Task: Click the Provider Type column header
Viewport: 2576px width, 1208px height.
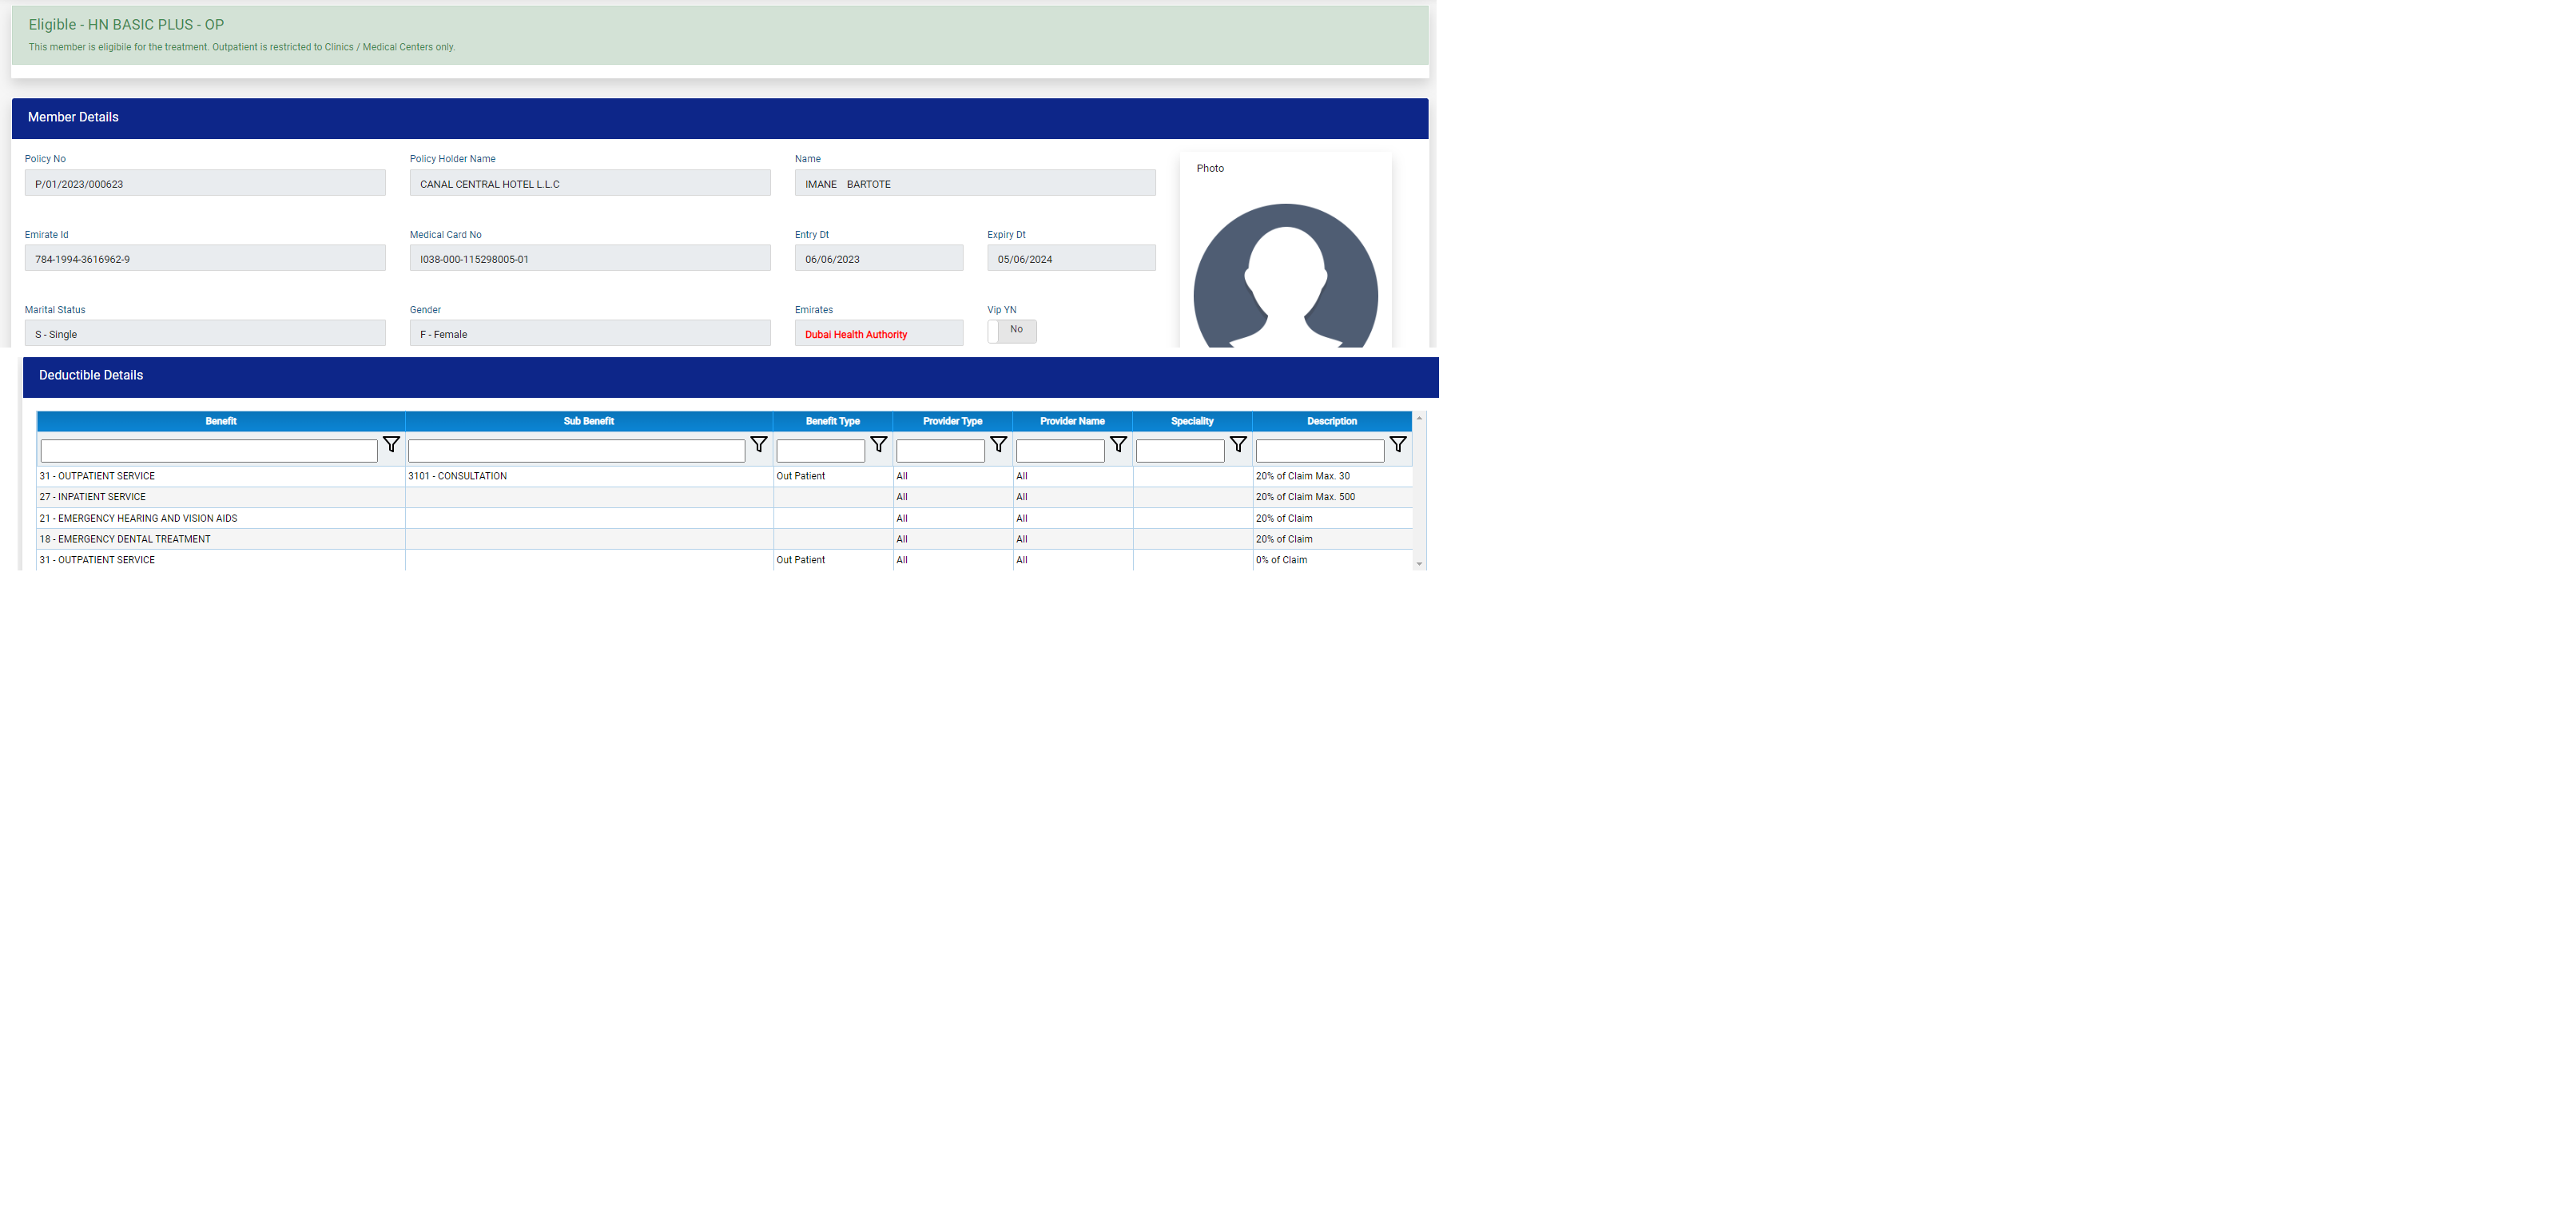Action: 952,421
